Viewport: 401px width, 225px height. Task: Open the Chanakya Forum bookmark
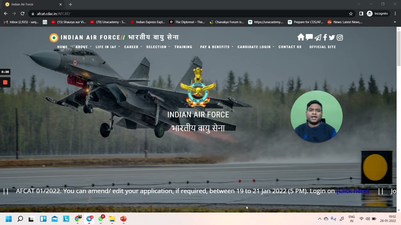227,22
